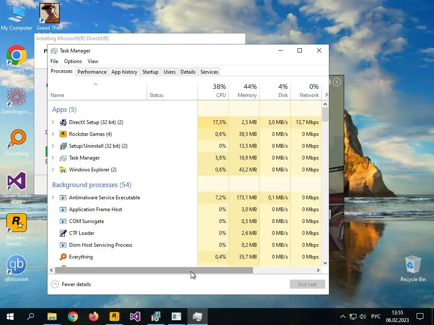Collapse view using Fewer details arrow

(x=55, y=284)
